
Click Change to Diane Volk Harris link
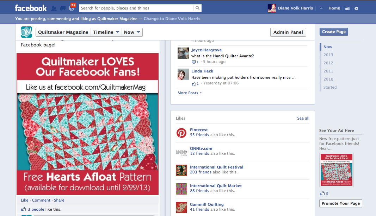pyautogui.click(x=172, y=19)
